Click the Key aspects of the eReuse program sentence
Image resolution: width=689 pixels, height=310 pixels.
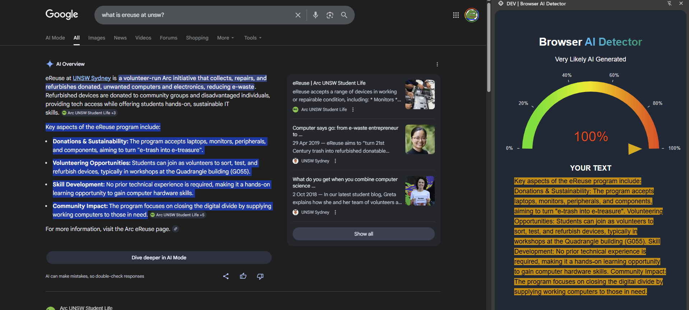point(103,127)
